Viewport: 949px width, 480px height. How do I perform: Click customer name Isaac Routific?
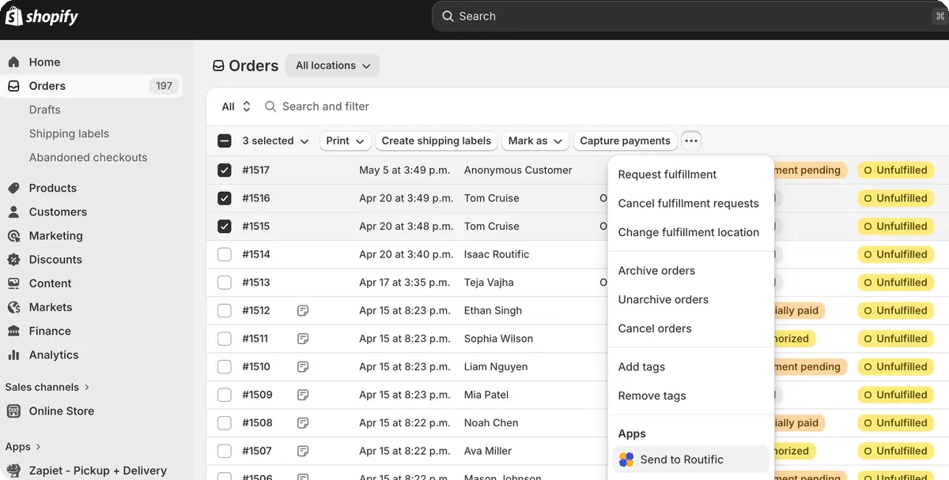pos(497,254)
